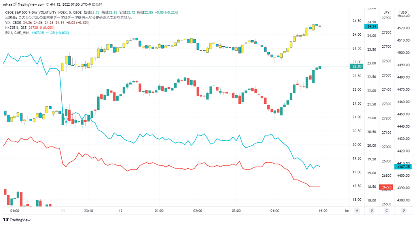
Task: Open the USD currency selector
Action: tap(403, 13)
